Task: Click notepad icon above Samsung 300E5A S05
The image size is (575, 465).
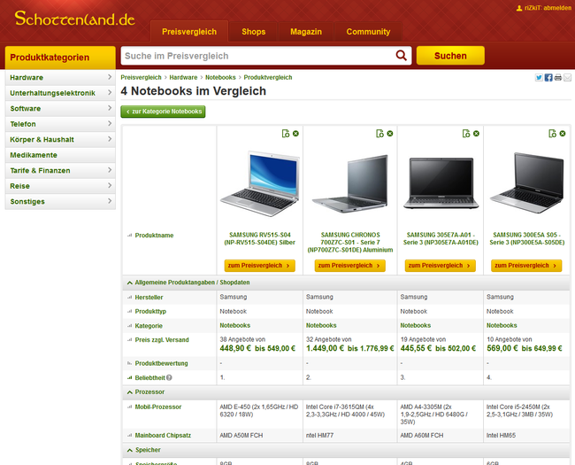Action: (552, 134)
